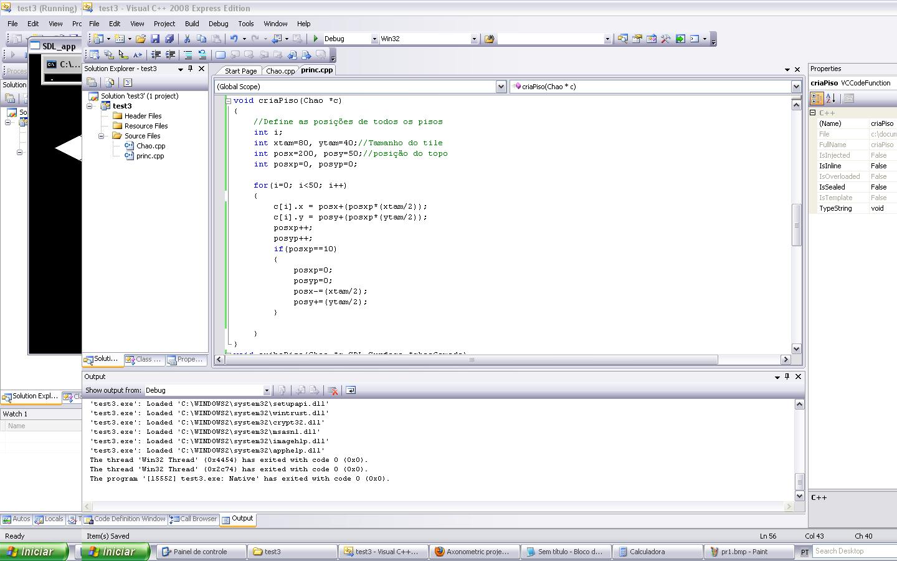Screen dimensions: 897x561
Task: Click the Copy toolbar icon
Action: (201, 39)
